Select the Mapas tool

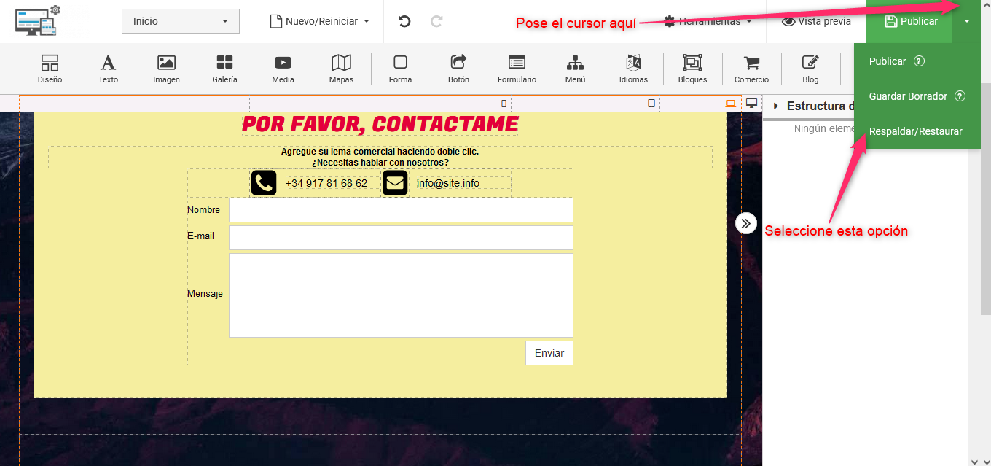[x=341, y=69]
